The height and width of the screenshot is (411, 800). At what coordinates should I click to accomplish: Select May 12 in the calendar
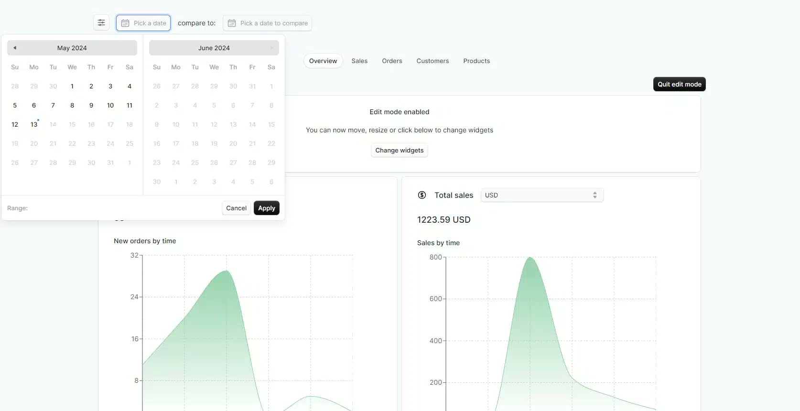pos(15,124)
